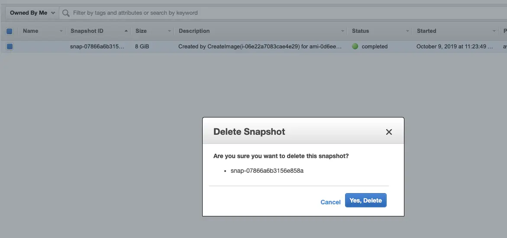
Task: Open the Name column dropdown arrow
Action: pyautogui.click(x=61, y=31)
